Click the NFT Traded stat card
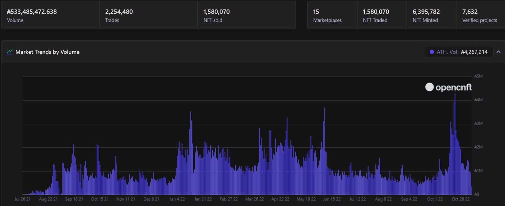505x206 pixels. [382, 15]
